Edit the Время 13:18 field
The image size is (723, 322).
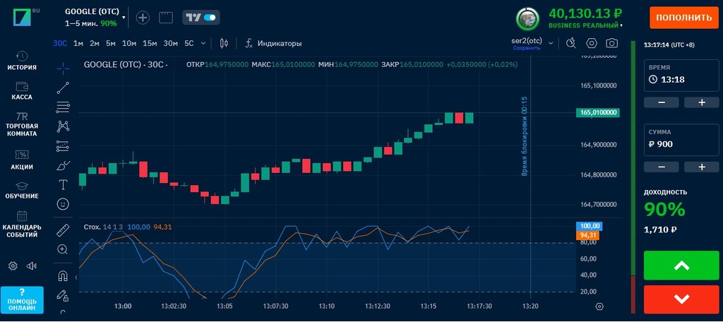(x=681, y=75)
